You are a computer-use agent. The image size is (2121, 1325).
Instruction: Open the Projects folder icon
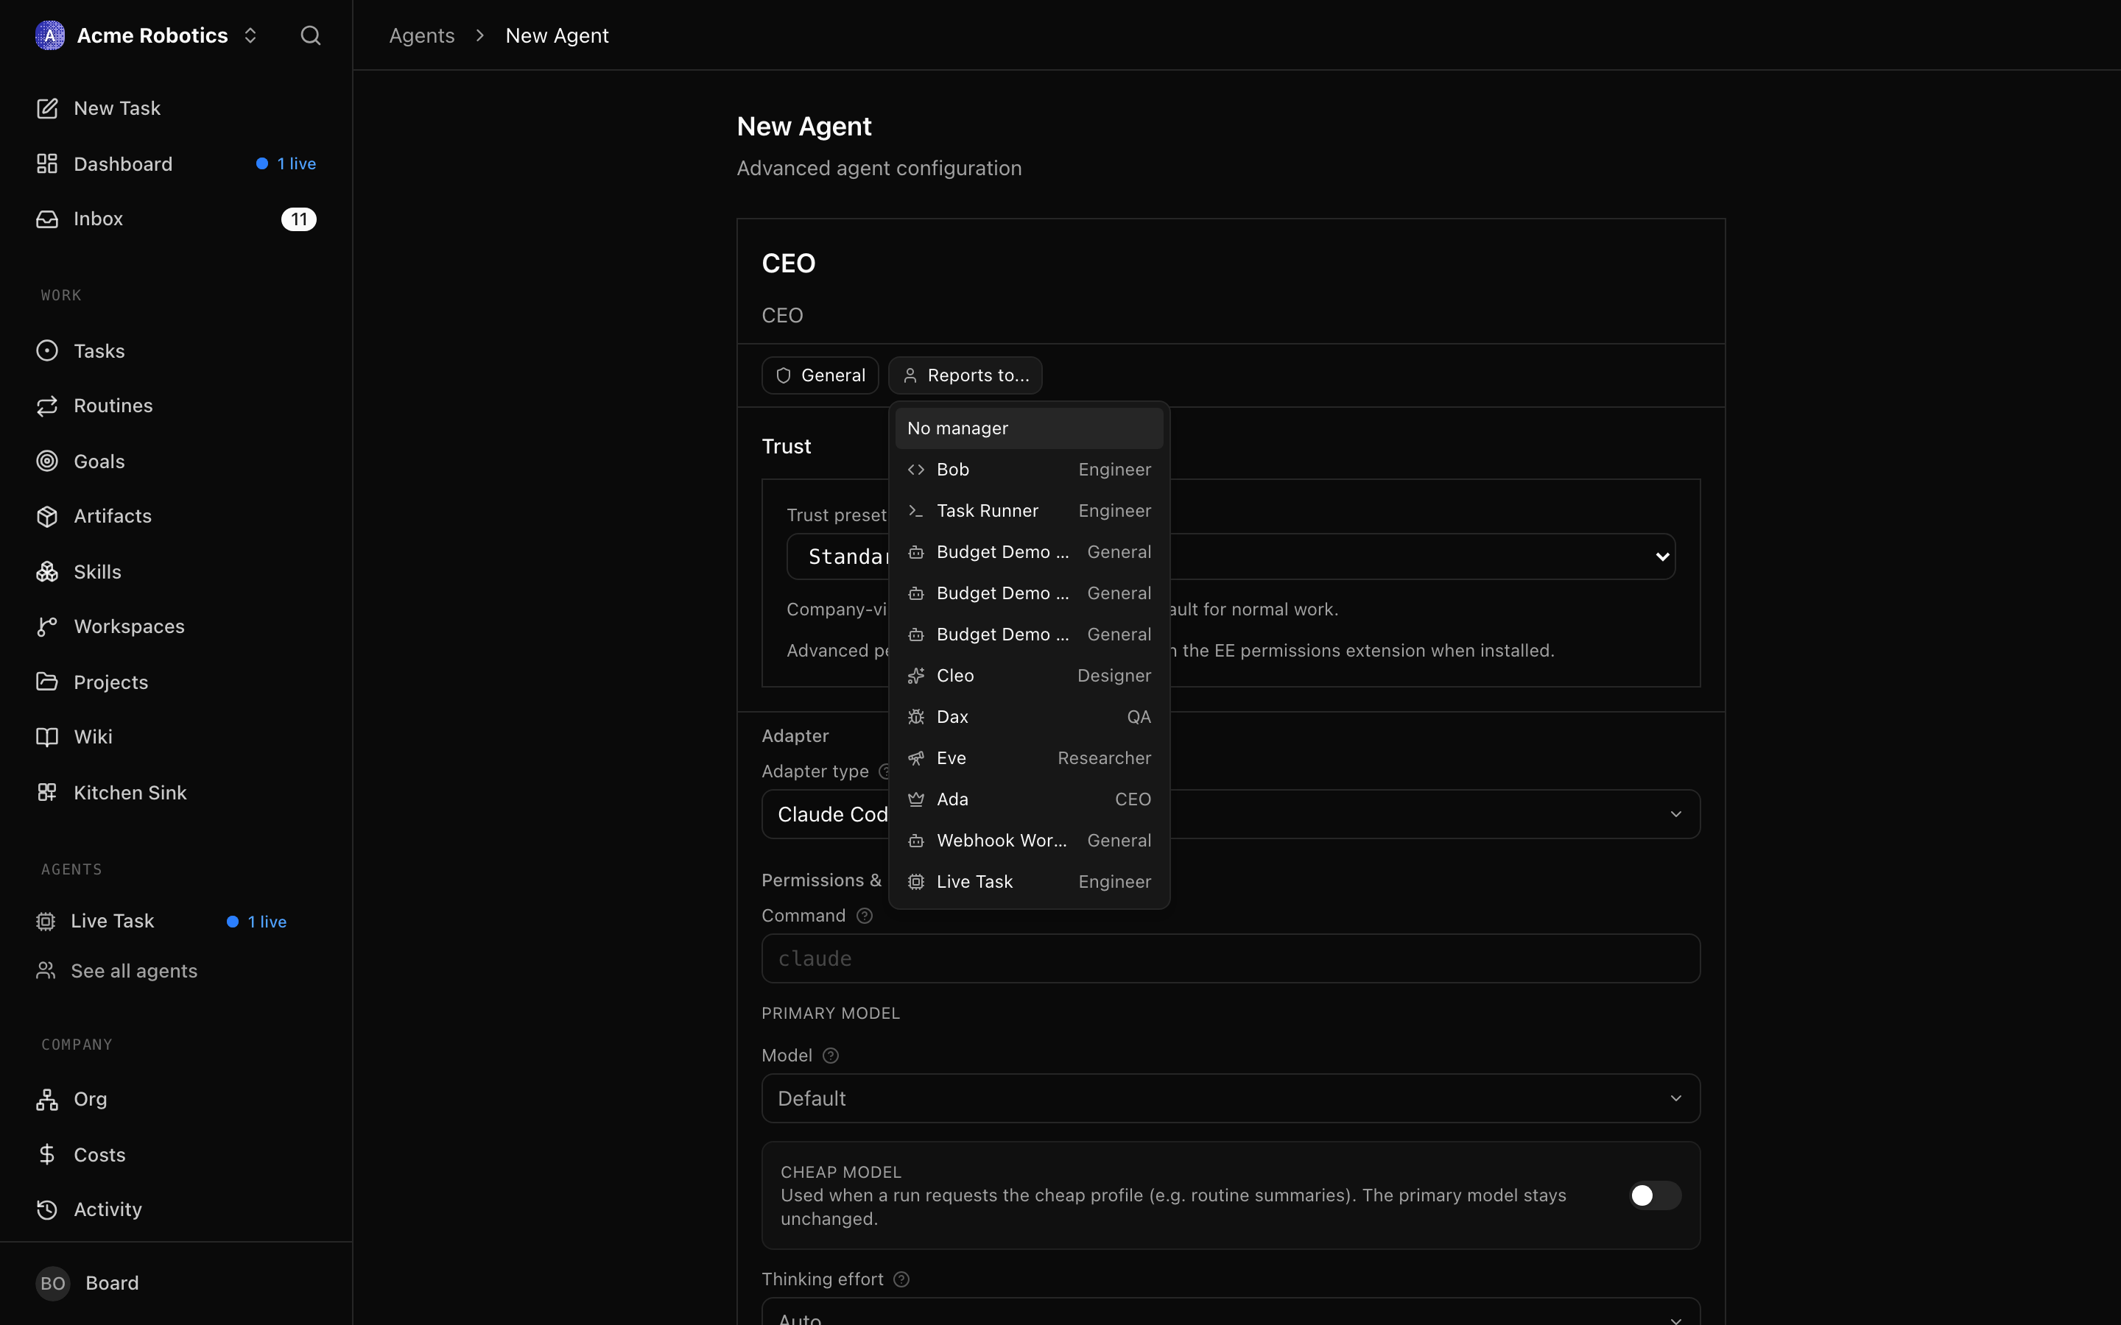click(x=47, y=682)
